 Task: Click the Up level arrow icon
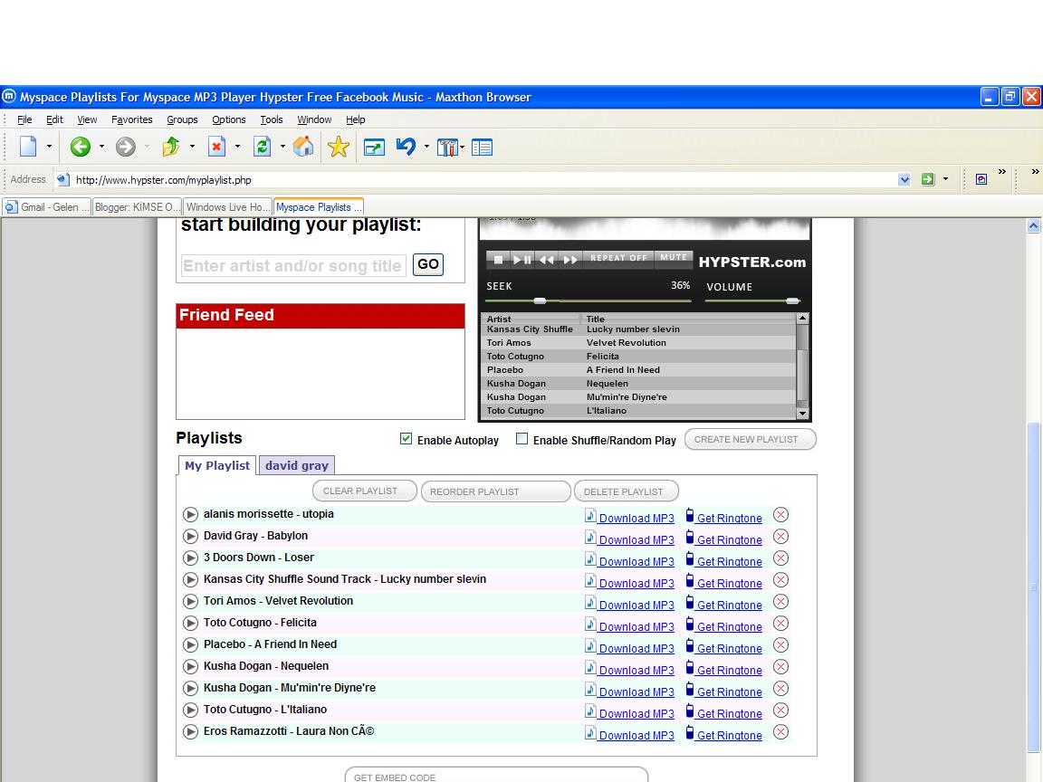click(171, 147)
